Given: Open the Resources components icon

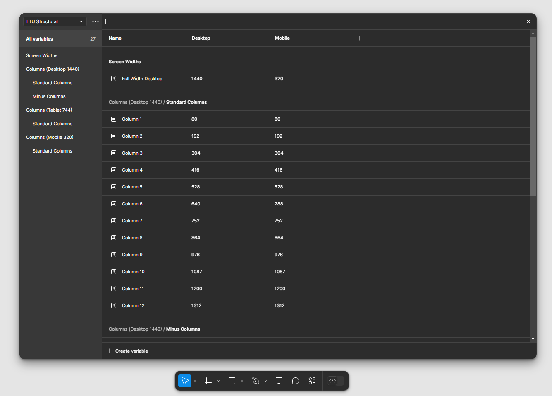Looking at the screenshot, I should (x=312, y=381).
